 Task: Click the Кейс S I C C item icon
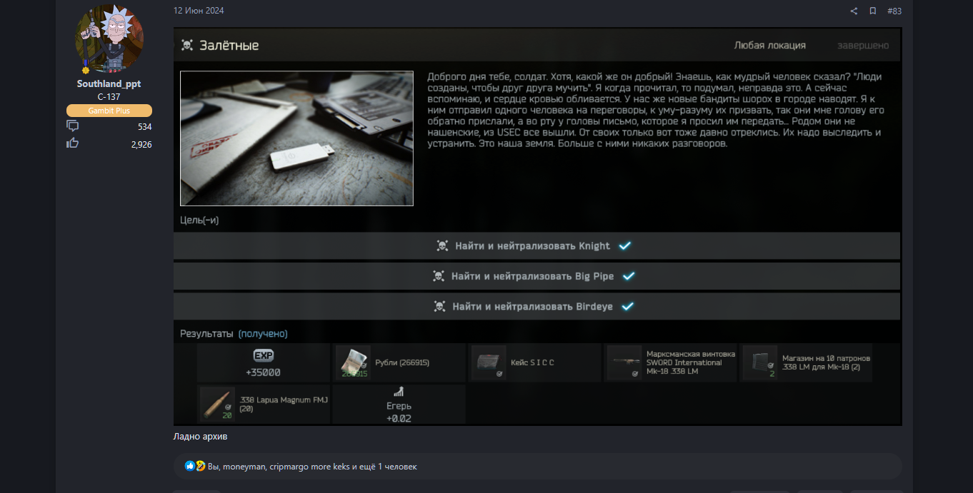(x=489, y=363)
